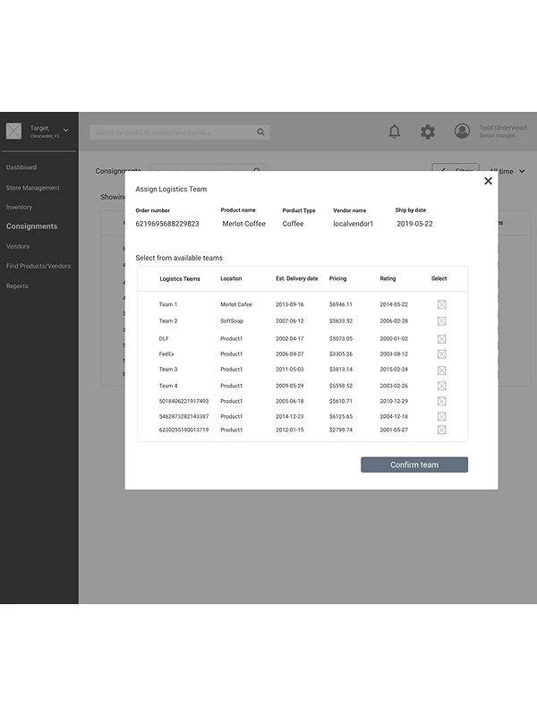Select checkbox for team 5462873282143387
Viewport: 537px width, 716px height.
[441, 416]
